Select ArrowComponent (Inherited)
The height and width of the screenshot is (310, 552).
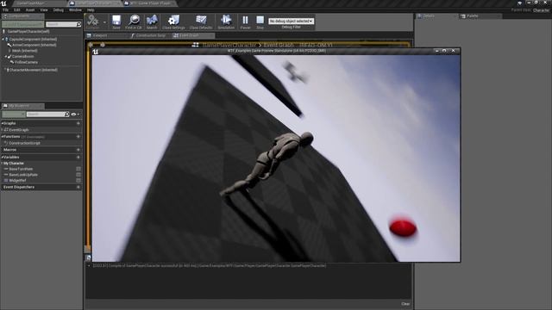pyautogui.click(x=34, y=45)
